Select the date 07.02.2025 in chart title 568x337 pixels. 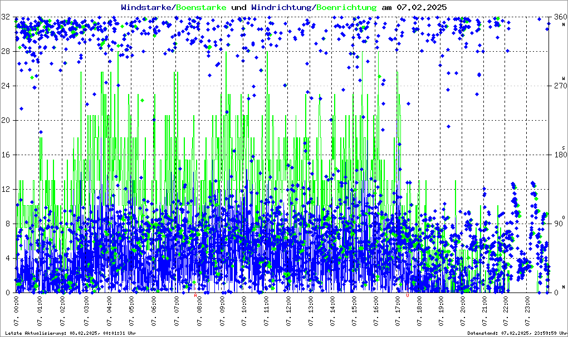422,7
